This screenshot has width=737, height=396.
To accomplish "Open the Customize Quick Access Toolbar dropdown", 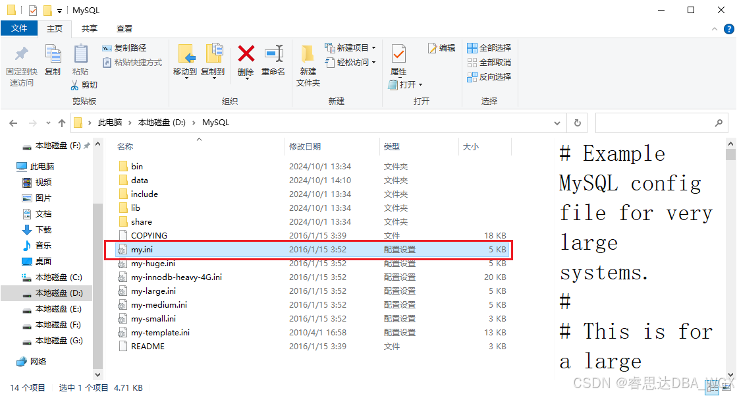I will pyautogui.click(x=60, y=11).
